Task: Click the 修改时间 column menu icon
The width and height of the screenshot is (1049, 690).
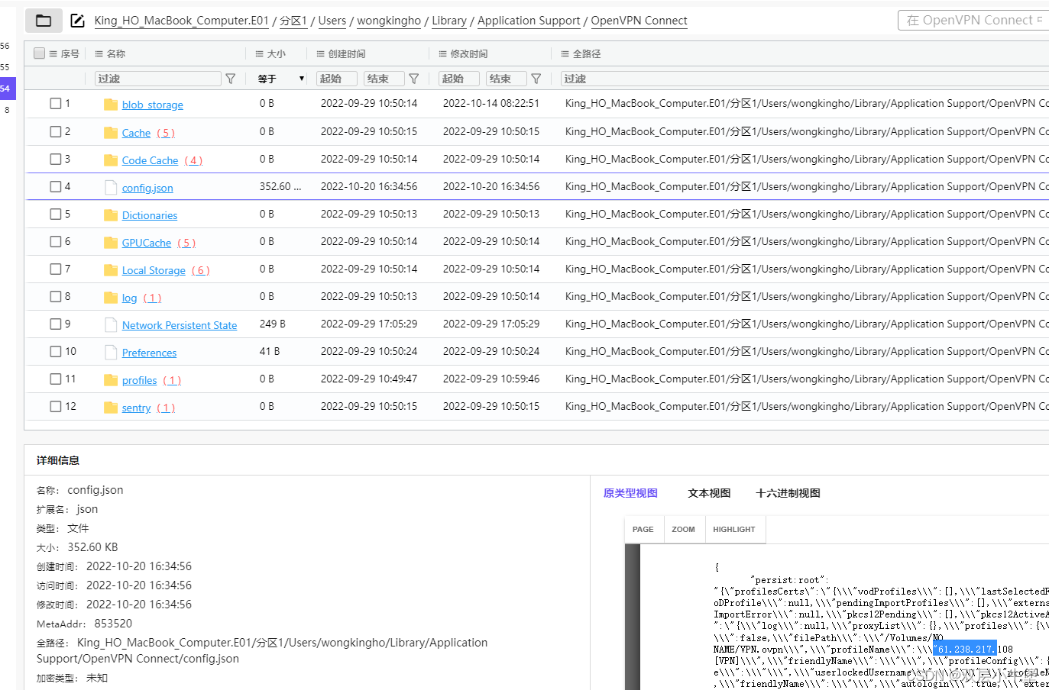Action: pos(443,54)
